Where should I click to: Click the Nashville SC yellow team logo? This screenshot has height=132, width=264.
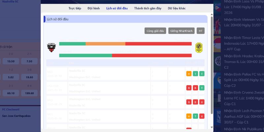[199, 48]
